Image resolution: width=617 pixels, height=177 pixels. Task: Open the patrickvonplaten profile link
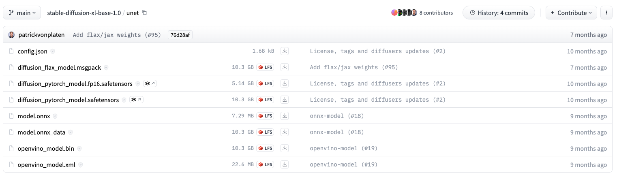(41, 35)
